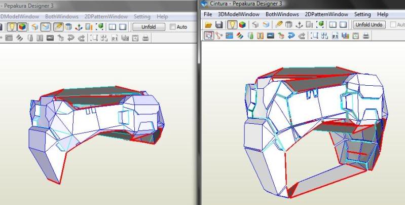Screen dimensions: 405x205
Task: Click the highlighted blue cube icon in left window
Action: [x=46, y=26]
